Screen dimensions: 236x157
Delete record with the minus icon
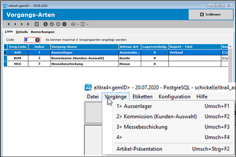click(x=64, y=24)
